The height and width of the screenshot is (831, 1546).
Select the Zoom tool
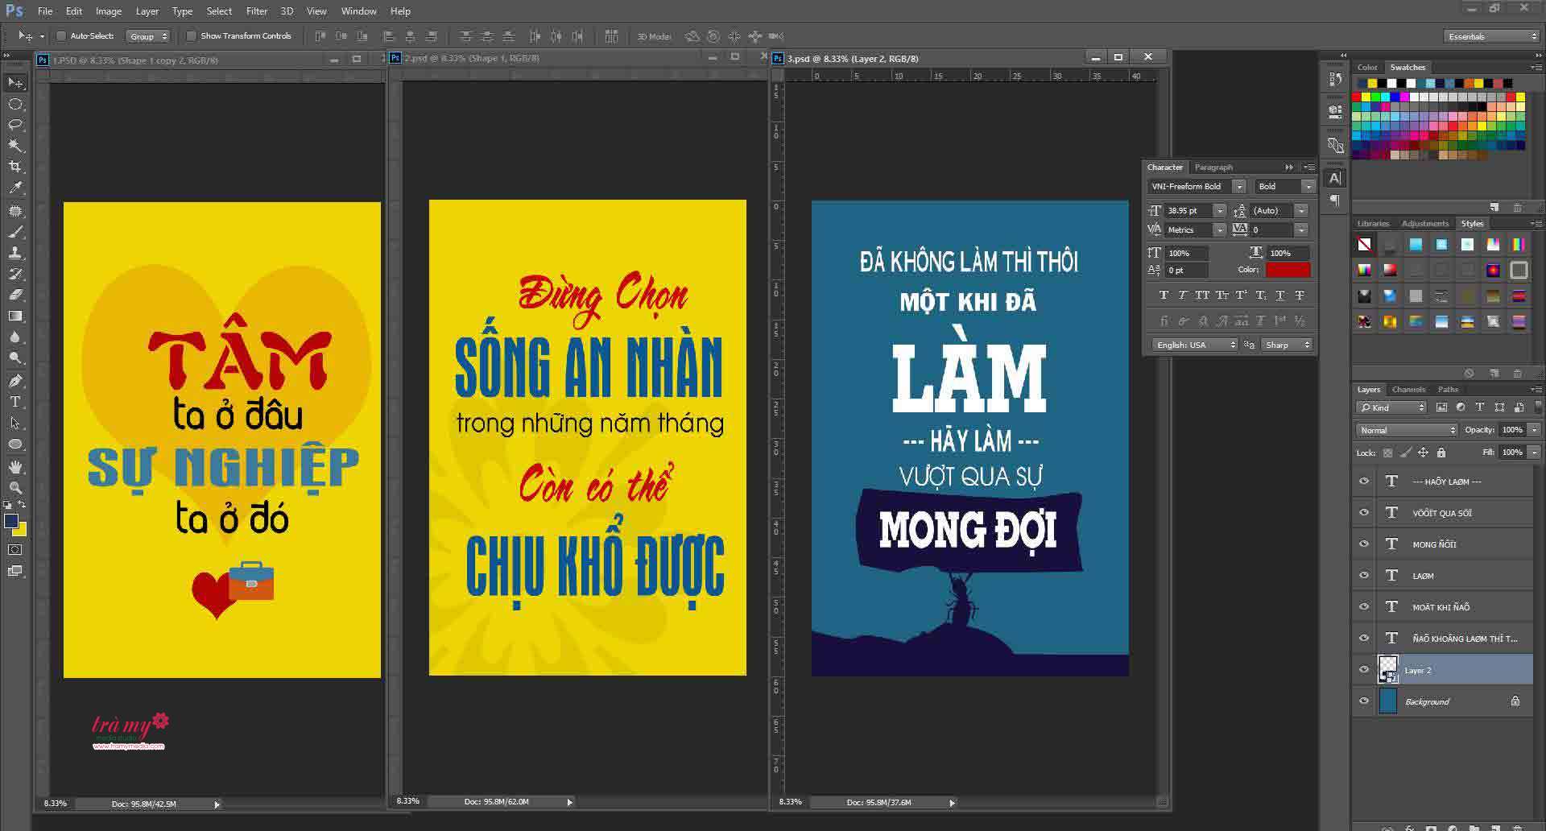click(x=15, y=488)
